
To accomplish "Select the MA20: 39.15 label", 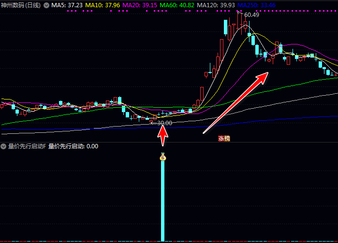I will tap(140, 5).
